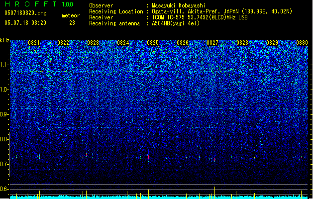
Task: Click the Receiver field label
Action: tap(101, 17)
